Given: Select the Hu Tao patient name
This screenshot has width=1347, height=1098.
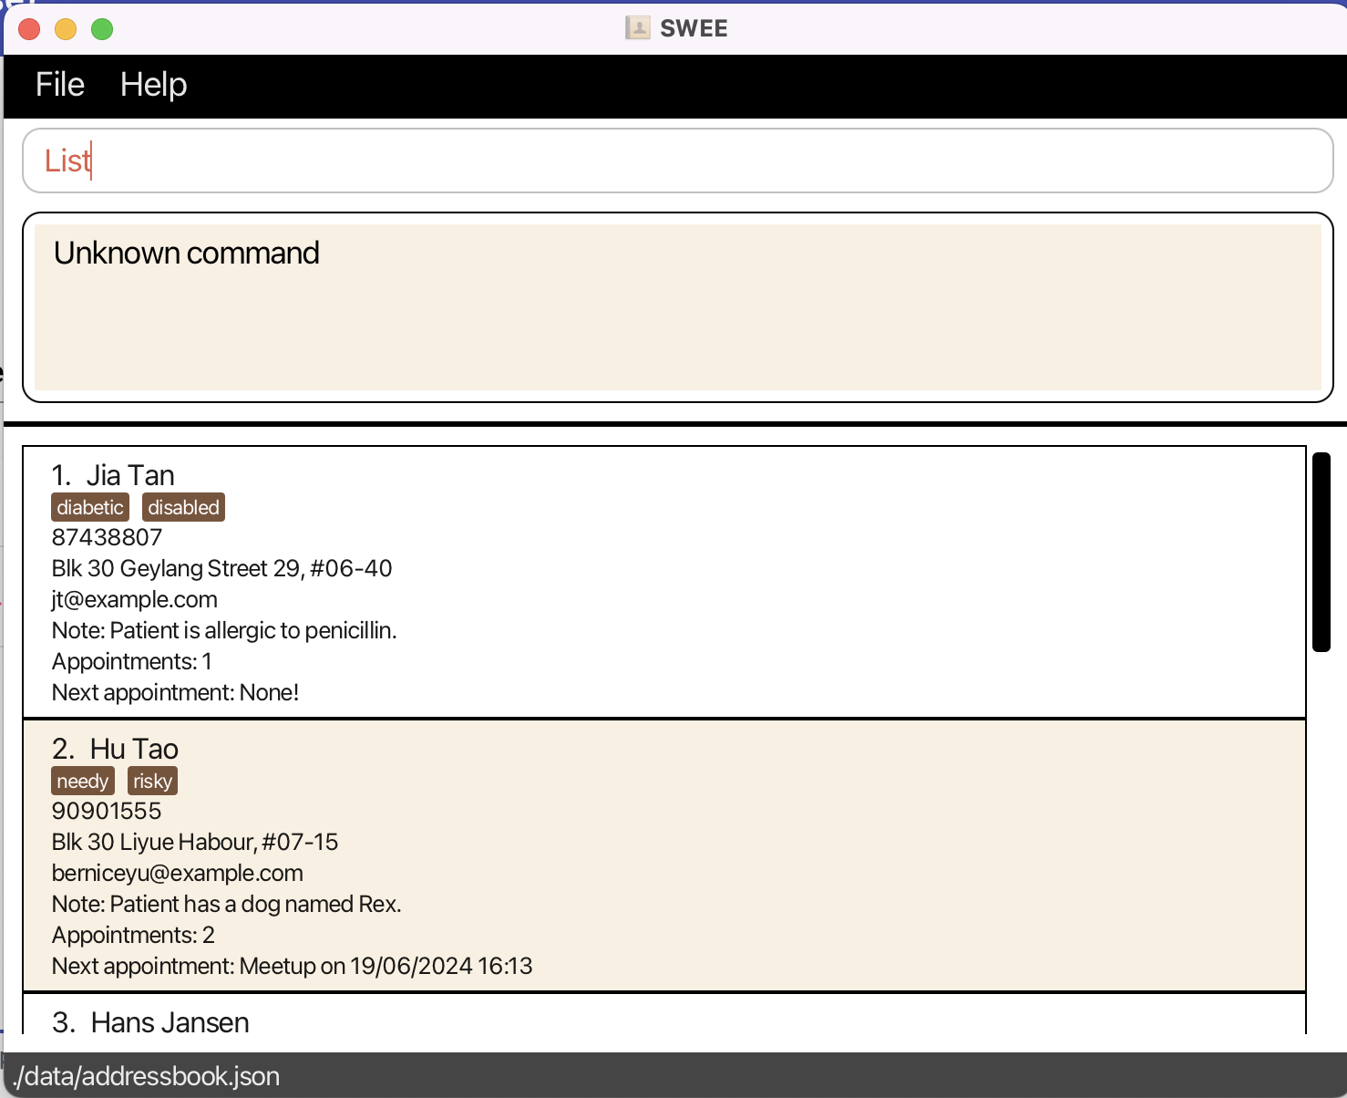Looking at the screenshot, I should click(x=134, y=749).
